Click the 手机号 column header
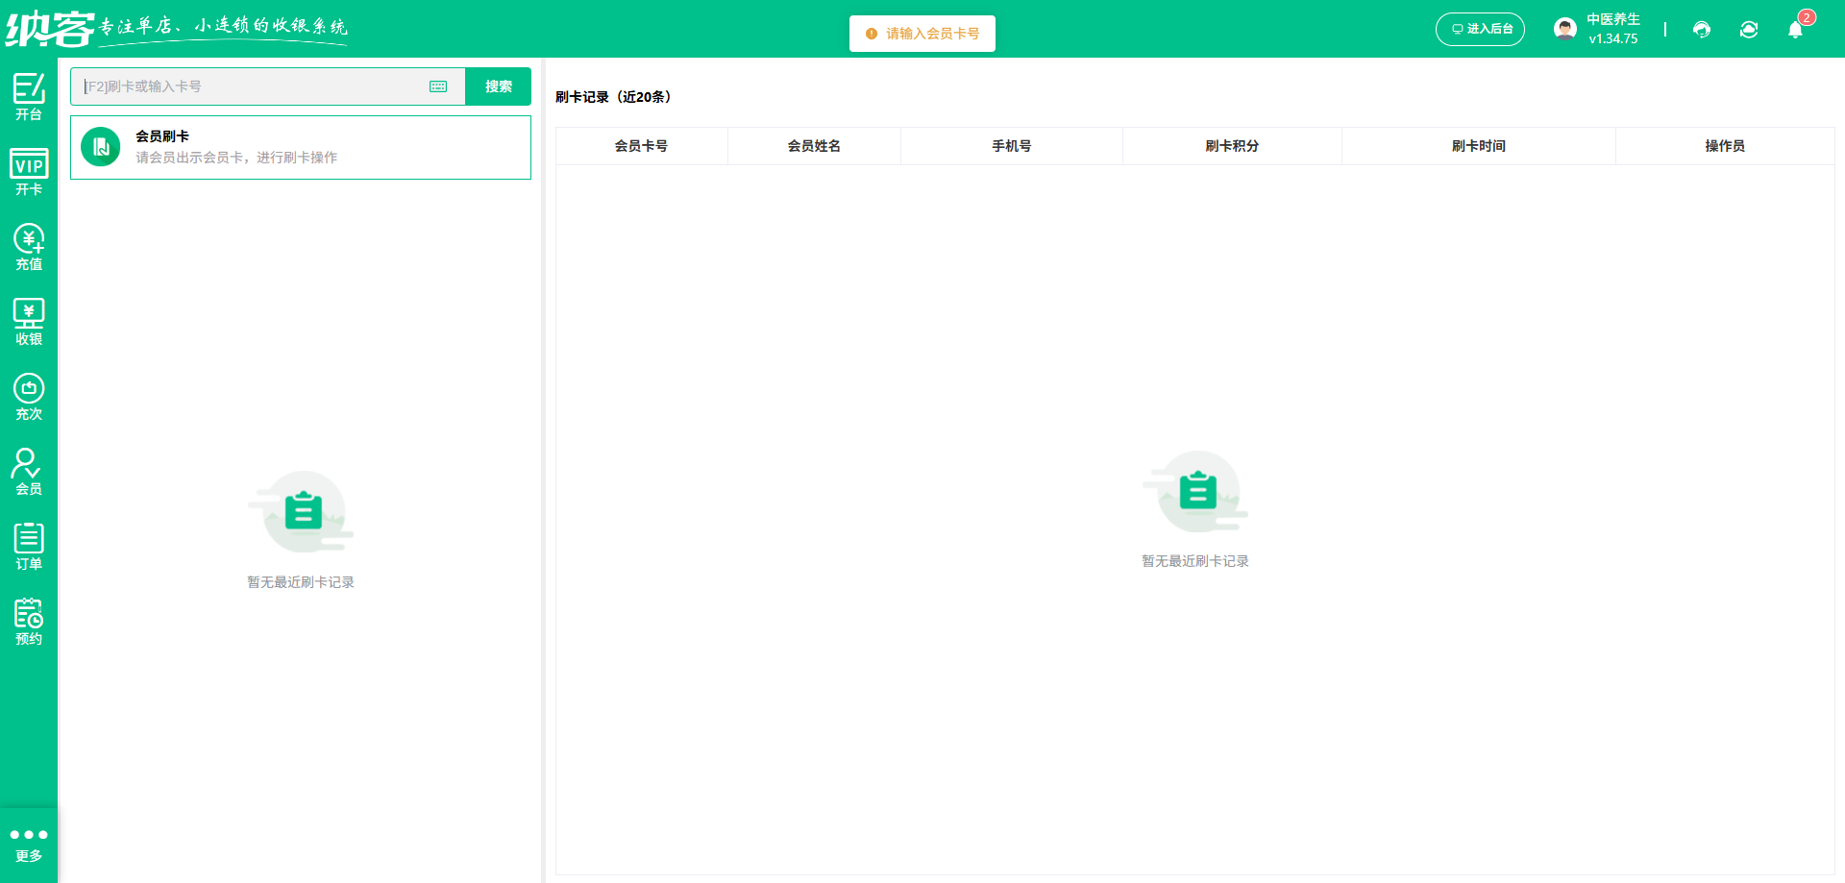The image size is (1845, 883). pyautogui.click(x=1012, y=146)
